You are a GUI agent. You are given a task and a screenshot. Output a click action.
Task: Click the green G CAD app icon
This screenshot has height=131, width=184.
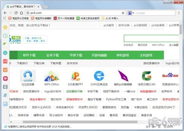[147, 76]
